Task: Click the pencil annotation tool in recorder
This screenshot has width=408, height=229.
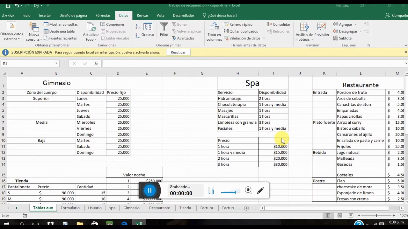Action: [260, 191]
